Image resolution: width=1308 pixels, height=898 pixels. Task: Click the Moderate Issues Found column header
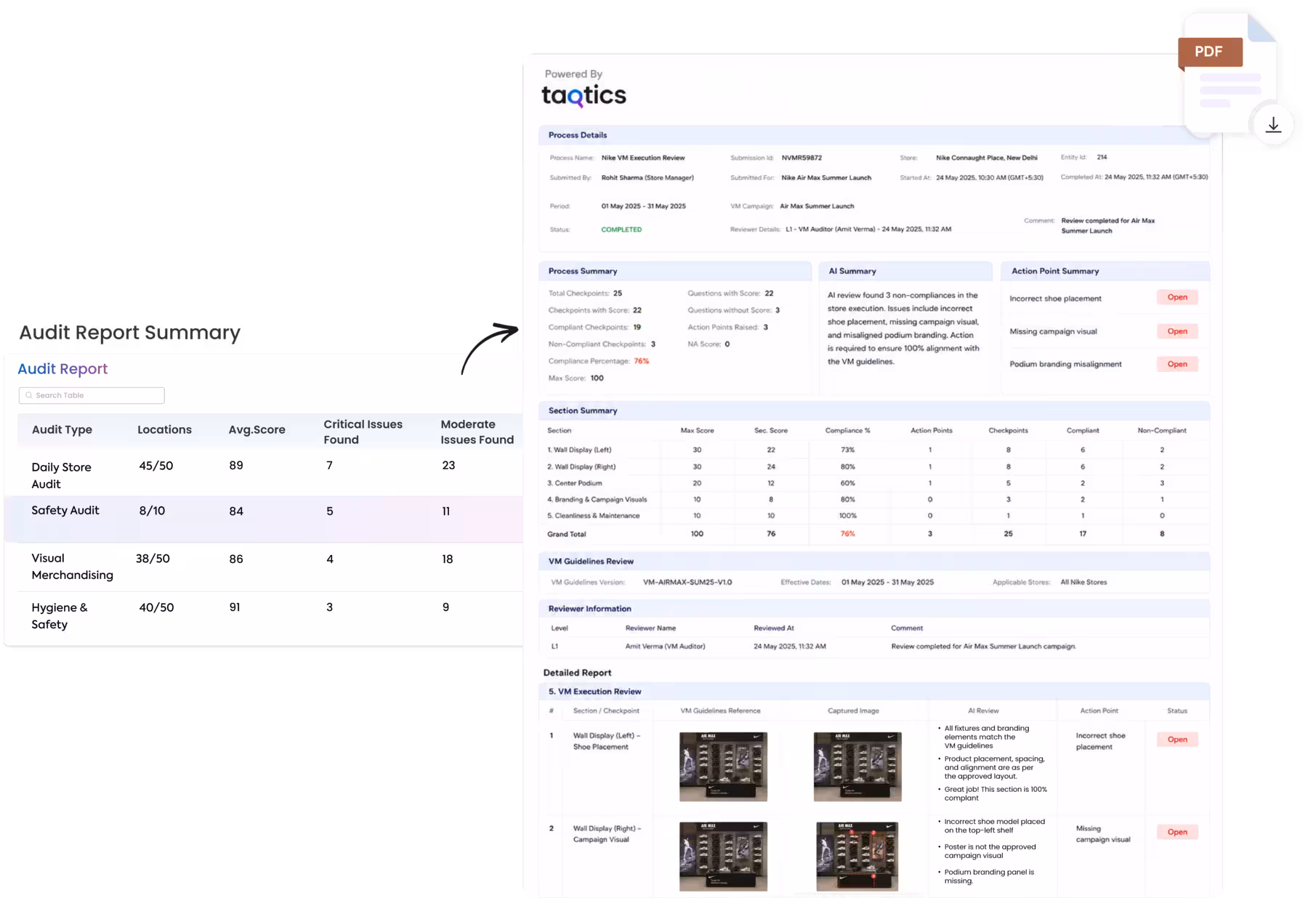(477, 432)
